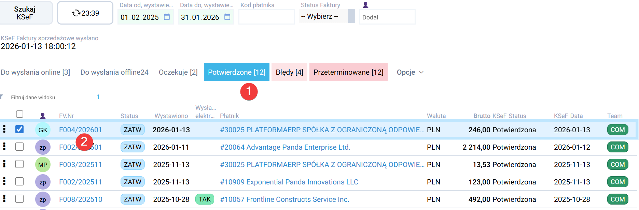639x210 pixels.
Task: Click the TAK badge on invoice F008/202510
Action: 204,199
